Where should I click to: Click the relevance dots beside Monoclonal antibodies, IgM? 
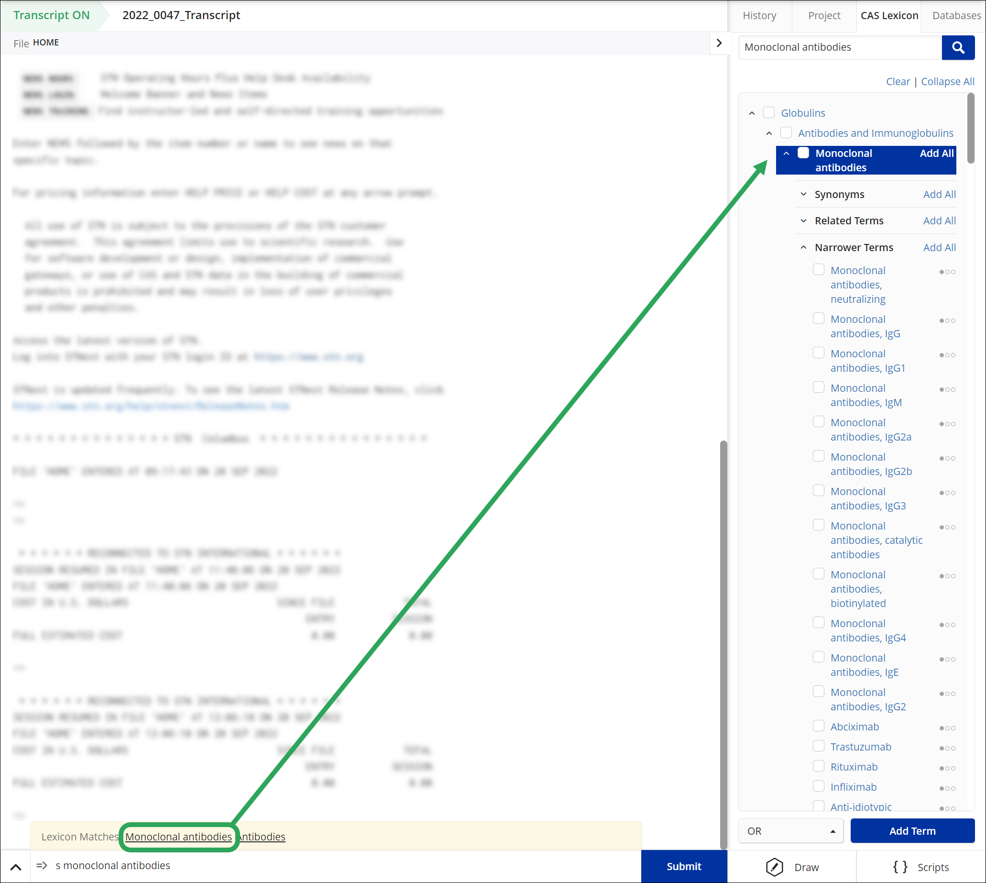pyautogui.click(x=947, y=389)
